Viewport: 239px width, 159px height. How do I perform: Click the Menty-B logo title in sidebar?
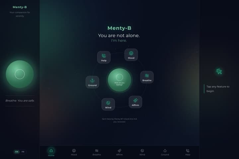[x=20, y=7]
